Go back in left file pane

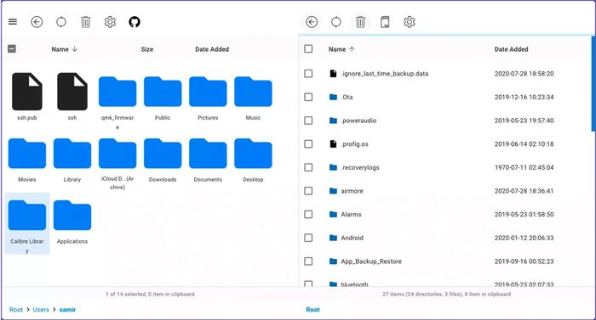point(37,22)
